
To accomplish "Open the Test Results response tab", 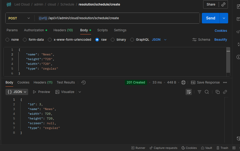I will [66, 82].
